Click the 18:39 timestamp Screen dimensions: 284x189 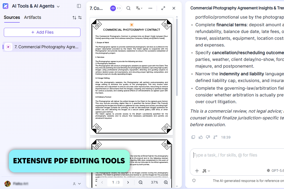tap(226, 137)
